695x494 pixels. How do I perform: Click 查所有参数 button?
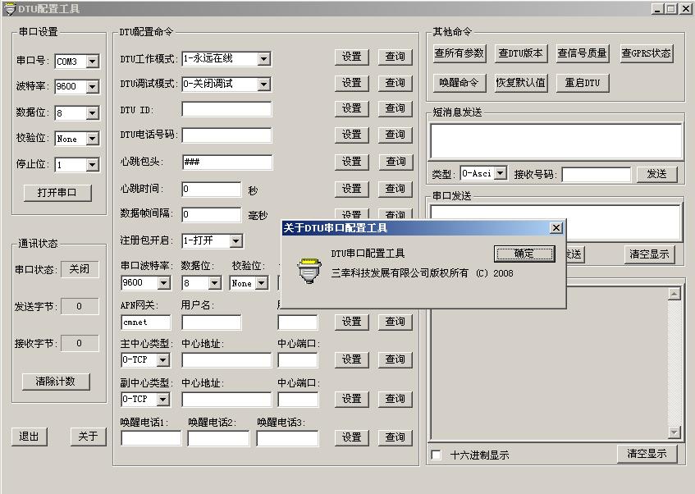pyautogui.click(x=460, y=53)
